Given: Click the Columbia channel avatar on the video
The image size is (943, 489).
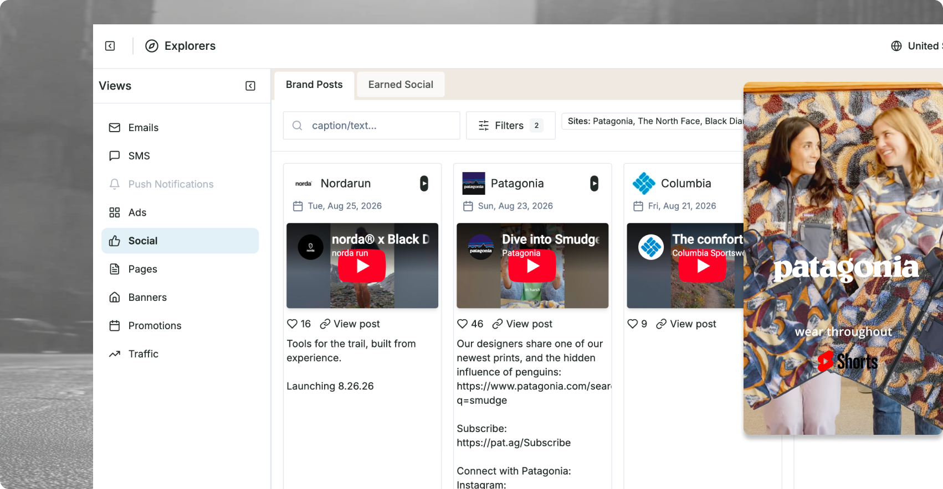Looking at the screenshot, I should [x=651, y=247].
